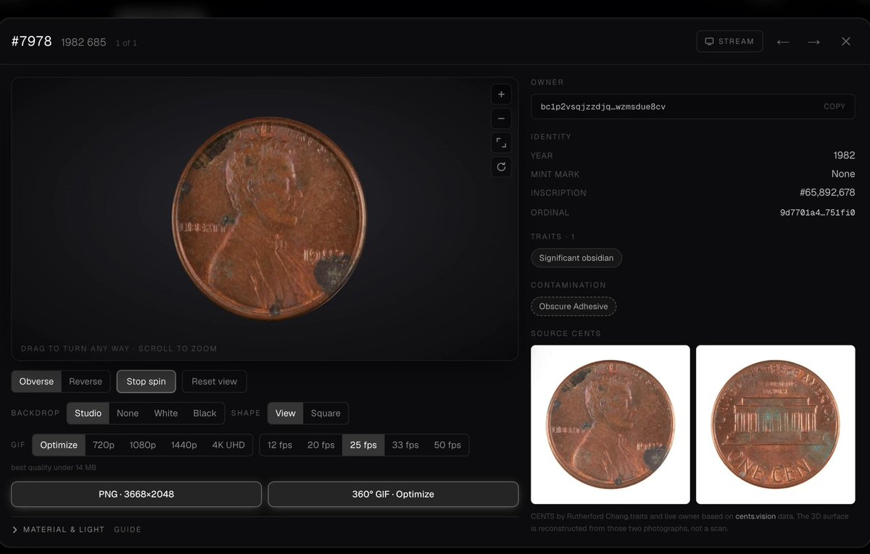The width and height of the screenshot is (870, 554).
Task: Expand the Material & Light section
Action: coord(59,529)
